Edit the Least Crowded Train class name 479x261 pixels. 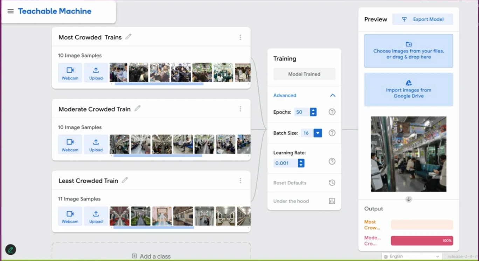click(x=125, y=180)
